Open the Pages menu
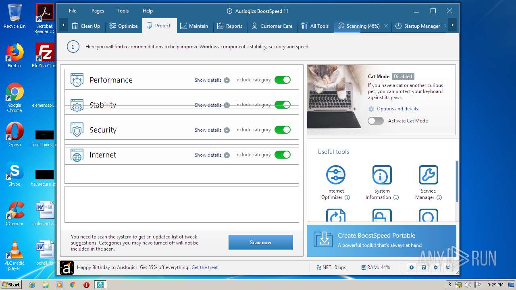516x290 pixels. point(98,11)
